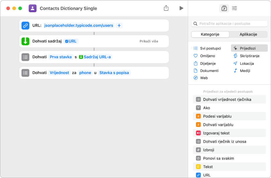Run the shortcut with the play button
This screenshot has height=178, width=271.
(x=181, y=8)
